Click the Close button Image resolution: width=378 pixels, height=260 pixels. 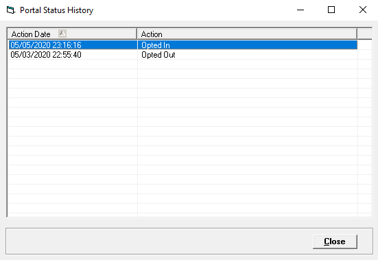coord(335,241)
